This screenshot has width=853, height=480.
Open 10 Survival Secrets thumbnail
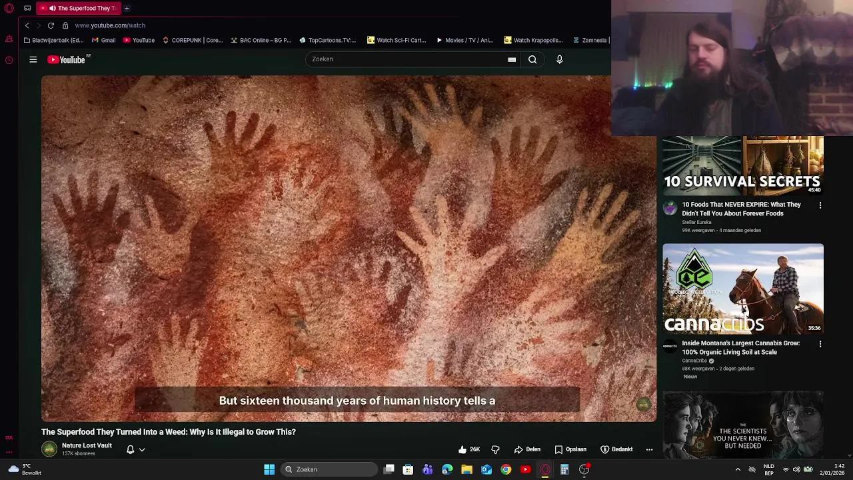pos(743,165)
